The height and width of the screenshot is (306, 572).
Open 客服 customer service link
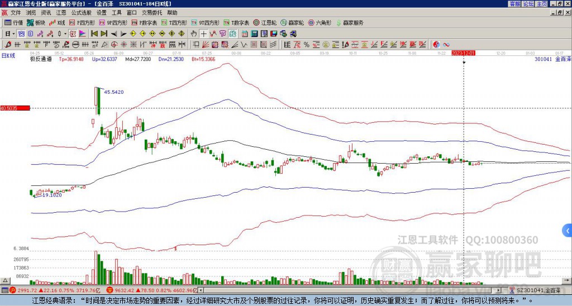pyautogui.click(x=514, y=3)
